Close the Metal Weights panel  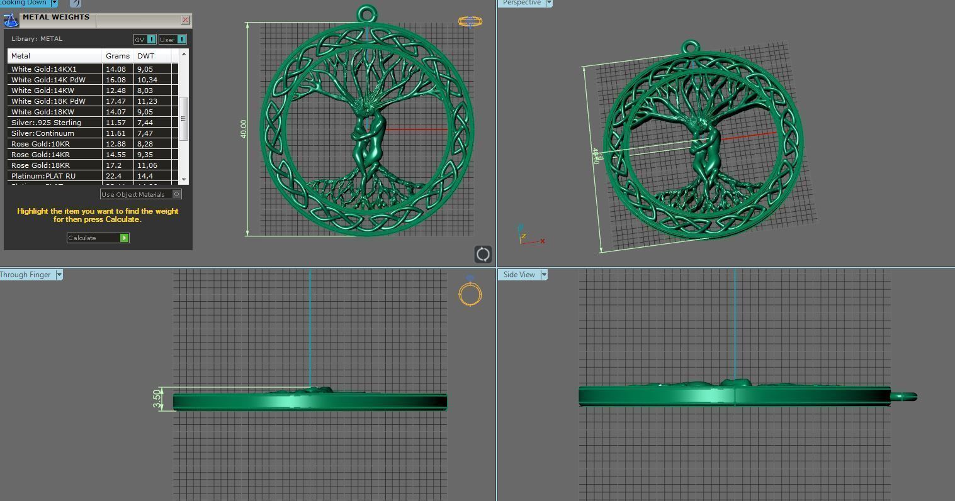pyautogui.click(x=185, y=20)
